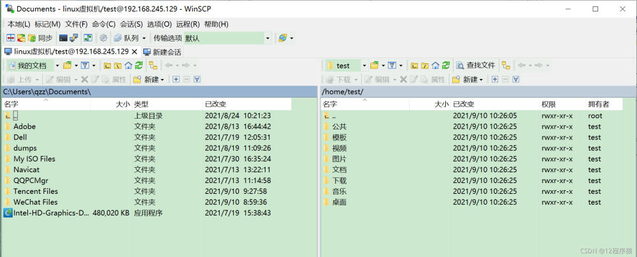Click local panel select files plus icon

(176, 79)
